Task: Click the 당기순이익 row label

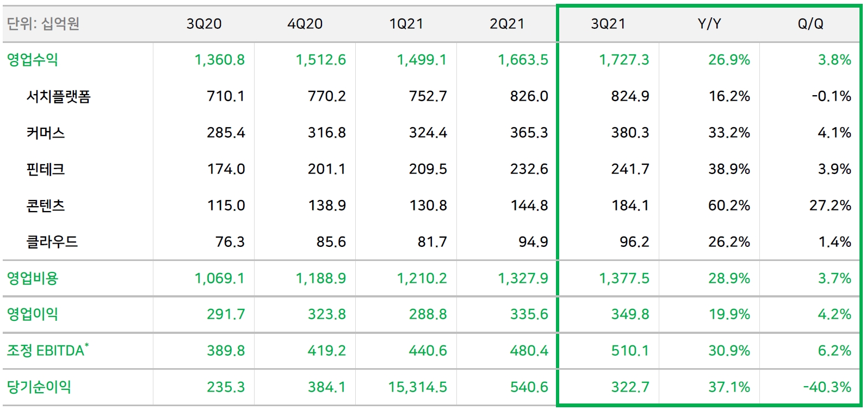Action: 39,387
